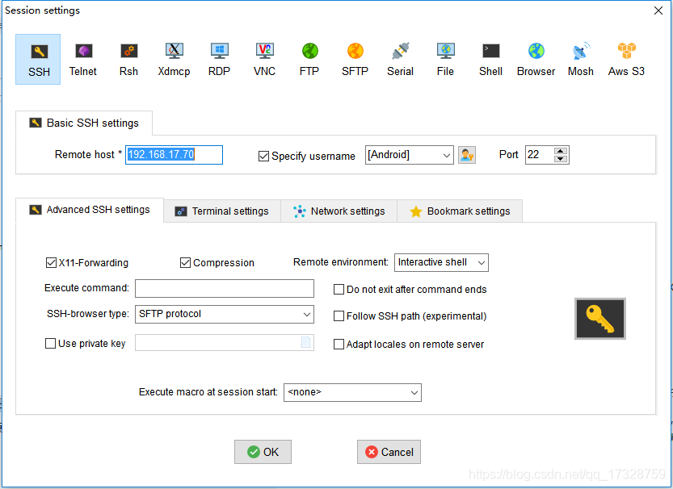Choose the Telnet session type

83,59
